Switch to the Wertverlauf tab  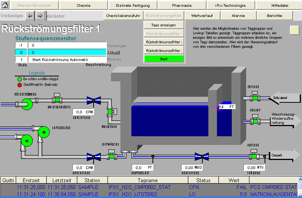pos(201,16)
